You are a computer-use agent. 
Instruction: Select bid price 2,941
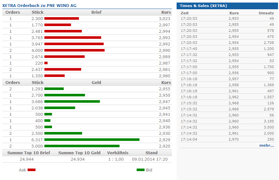(165, 114)
